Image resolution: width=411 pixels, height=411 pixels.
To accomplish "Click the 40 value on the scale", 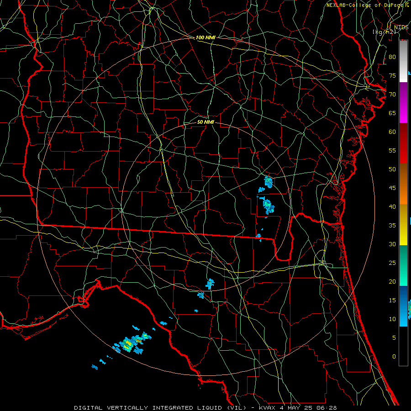I will (392, 206).
